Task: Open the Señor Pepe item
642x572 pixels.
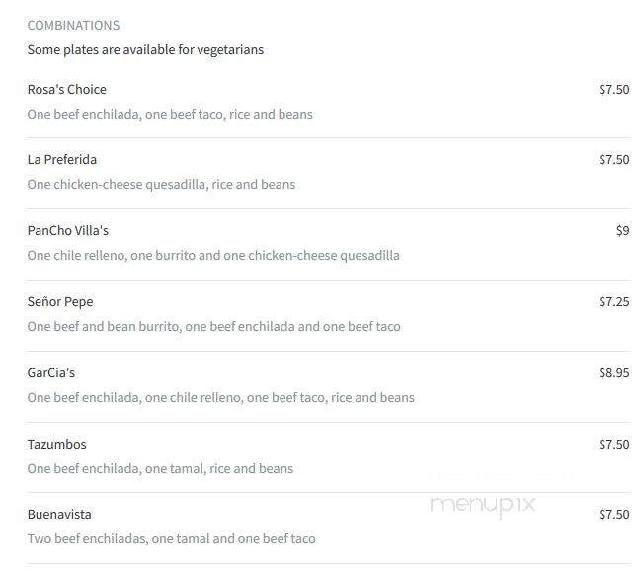Action: point(60,301)
